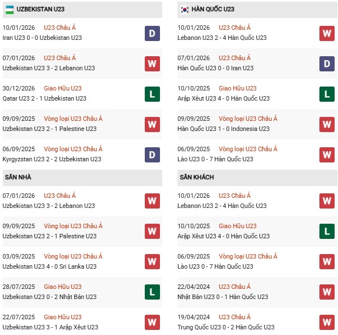The width and height of the screenshot is (338, 335).
Task: Open Uzbekistan U23 3-1 Arập Xêut U23 match
Action: click(50, 327)
